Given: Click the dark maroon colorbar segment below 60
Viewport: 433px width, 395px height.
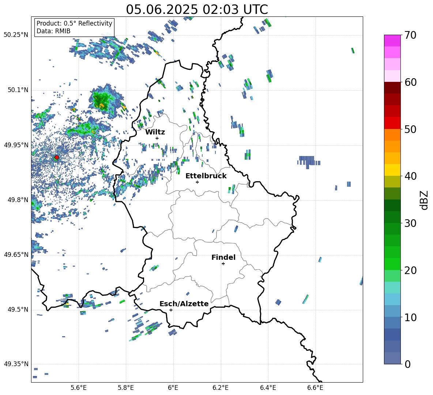Looking at the screenshot, I should 392,88.
